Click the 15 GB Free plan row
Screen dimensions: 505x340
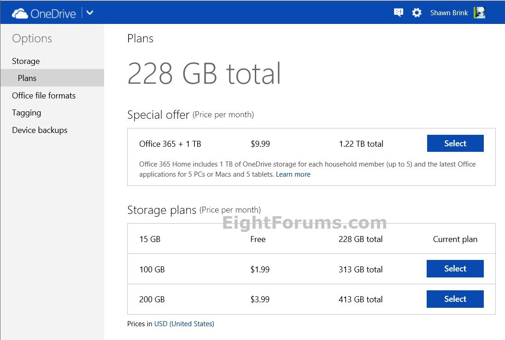click(258, 239)
